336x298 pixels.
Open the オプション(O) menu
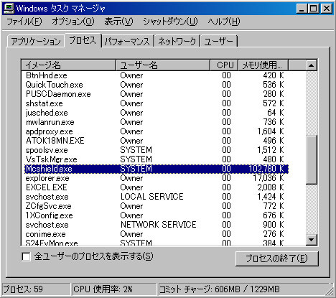(73, 22)
